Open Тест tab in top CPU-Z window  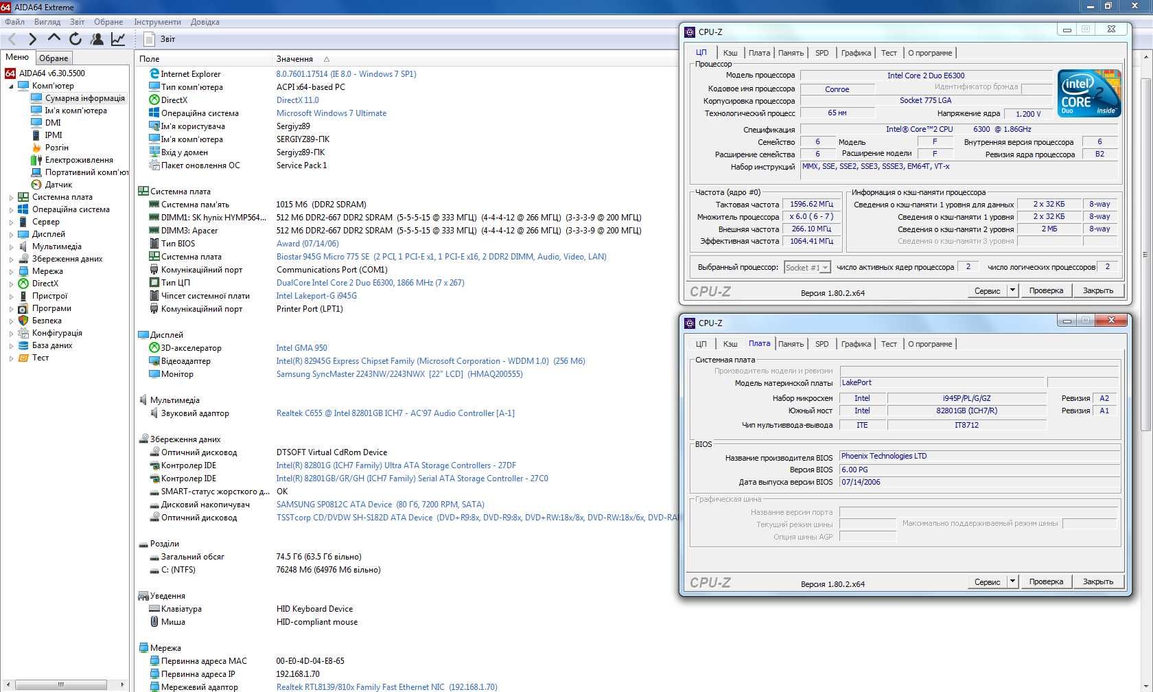pyautogui.click(x=889, y=53)
